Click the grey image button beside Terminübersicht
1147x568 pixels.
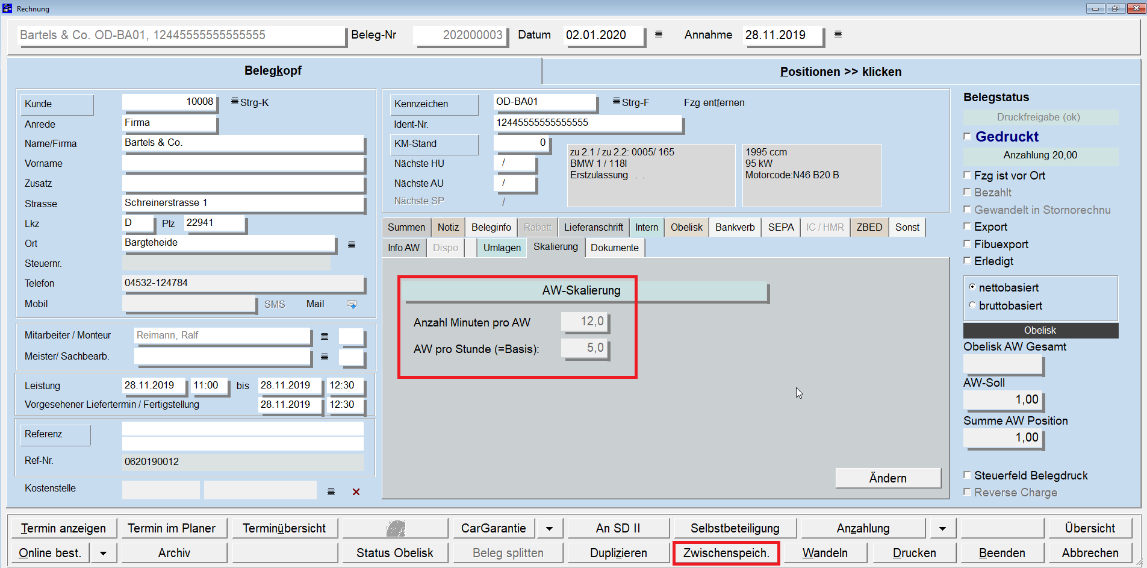(396, 528)
